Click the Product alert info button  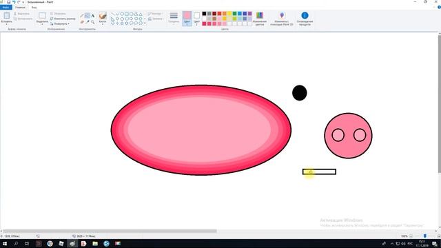pos(305,19)
